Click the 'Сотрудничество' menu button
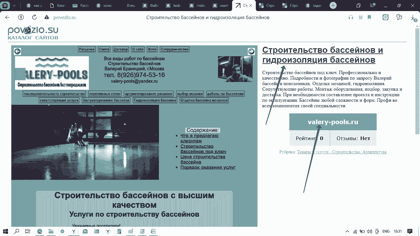 click(175, 49)
